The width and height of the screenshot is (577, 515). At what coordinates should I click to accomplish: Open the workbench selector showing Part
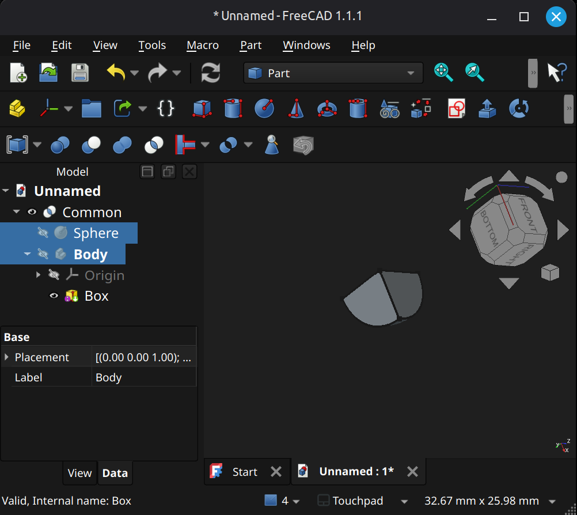[x=333, y=73]
